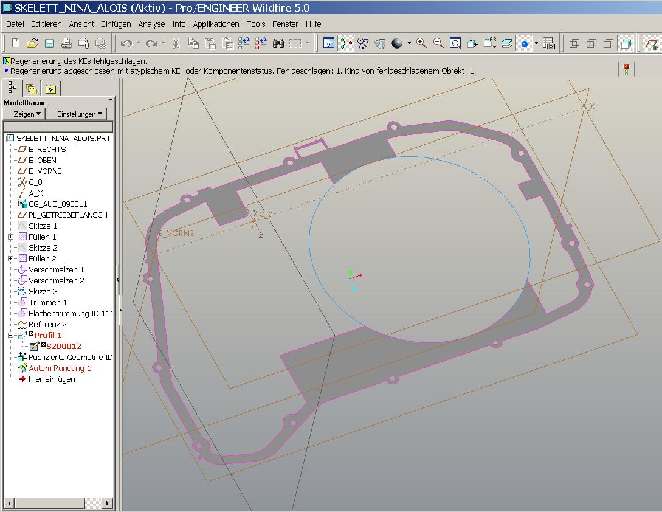Select SKELETT_NINA_ALOIS.PRT in model tree

63,139
